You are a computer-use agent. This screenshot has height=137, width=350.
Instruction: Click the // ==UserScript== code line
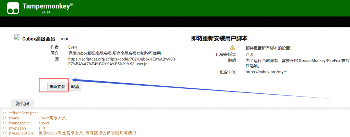pos(21,113)
